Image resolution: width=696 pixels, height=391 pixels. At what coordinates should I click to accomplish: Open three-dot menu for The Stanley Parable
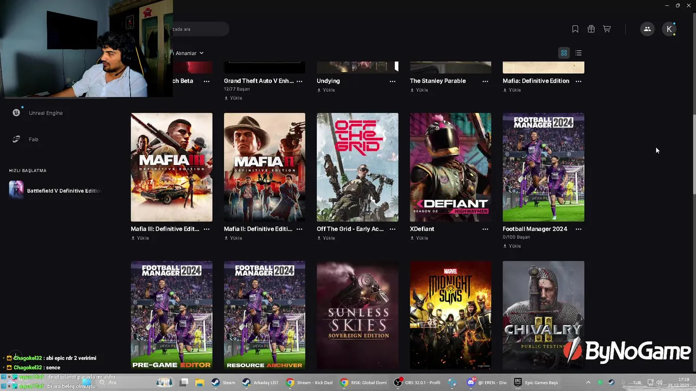tap(486, 81)
